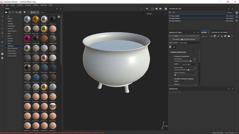Select the Procedurals shelf category
This screenshot has width=239, height=134.
coord(11,26)
